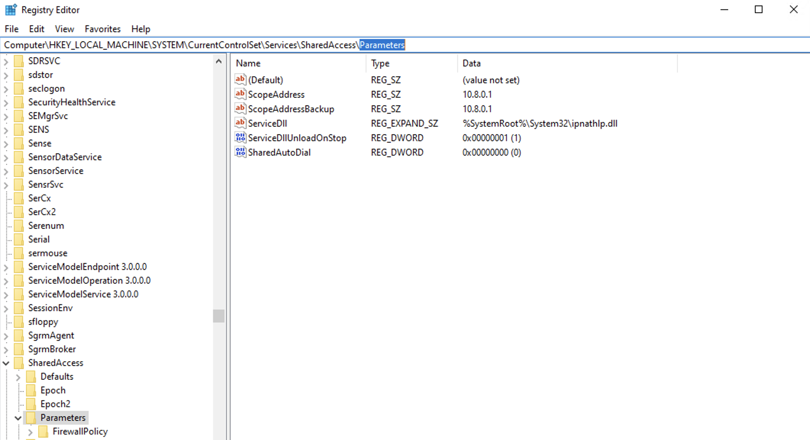Click the 0x00000001 (1) data cell
Image resolution: width=810 pixels, height=440 pixels.
(x=492, y=138)
